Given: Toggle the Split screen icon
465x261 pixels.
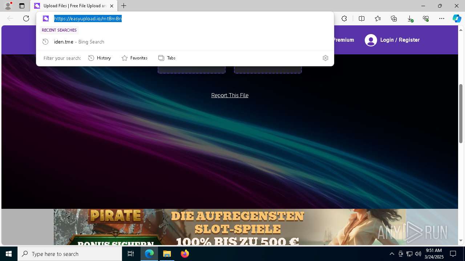Looking at the screenshot, I should pyautogui.click(x=361, y=18).
